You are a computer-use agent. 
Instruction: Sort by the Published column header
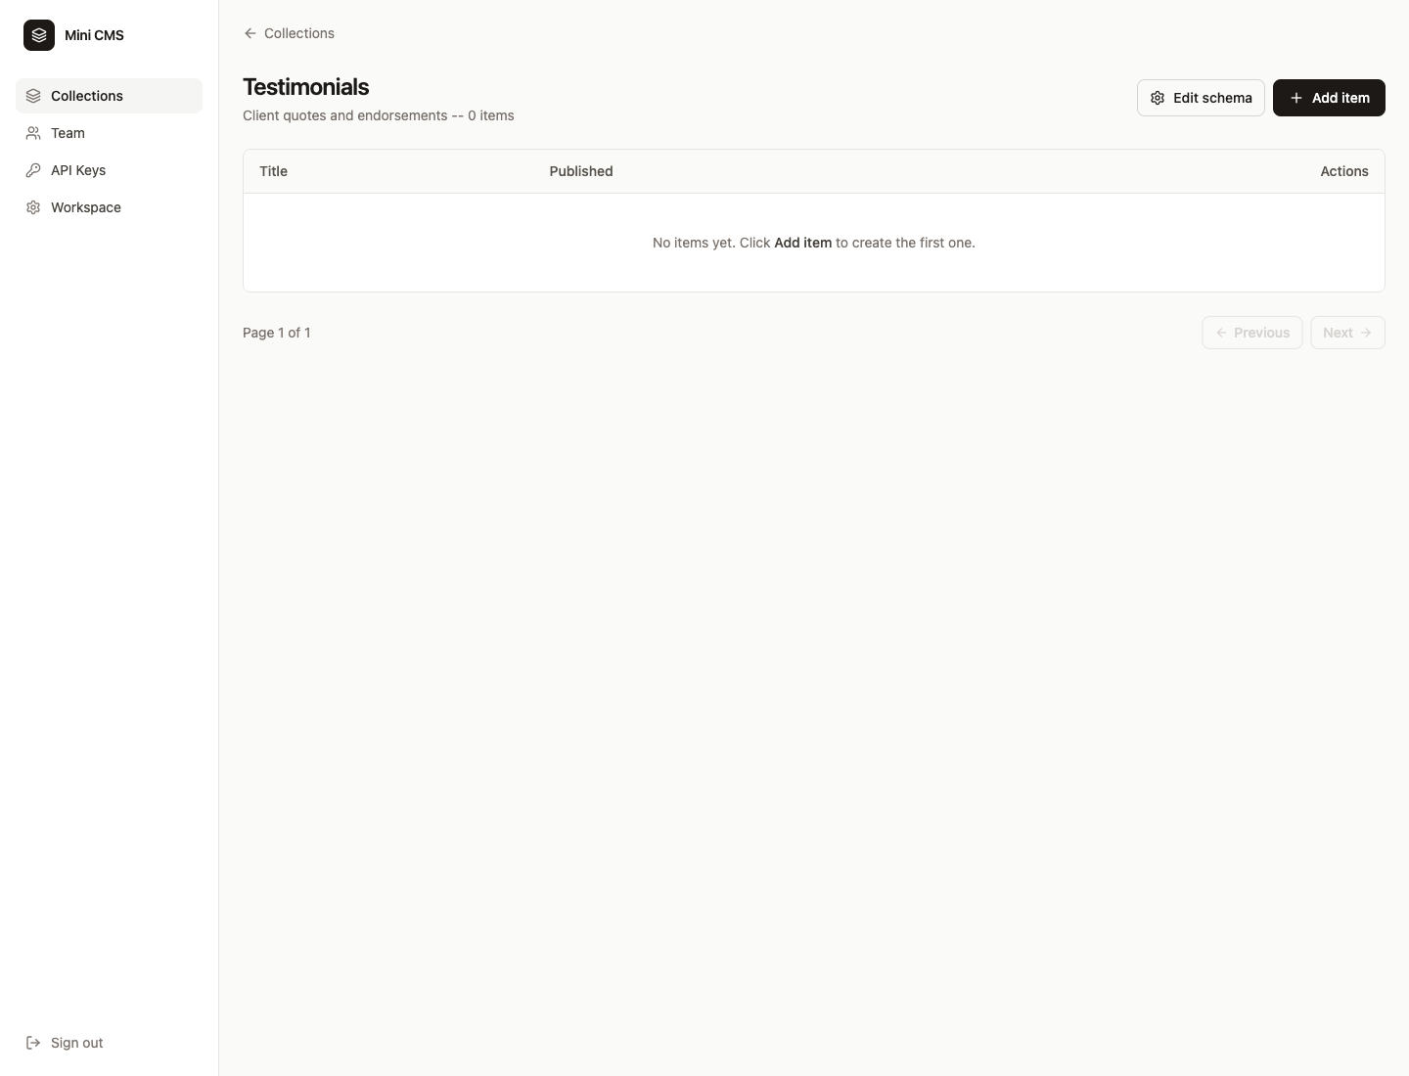(581, 171)
